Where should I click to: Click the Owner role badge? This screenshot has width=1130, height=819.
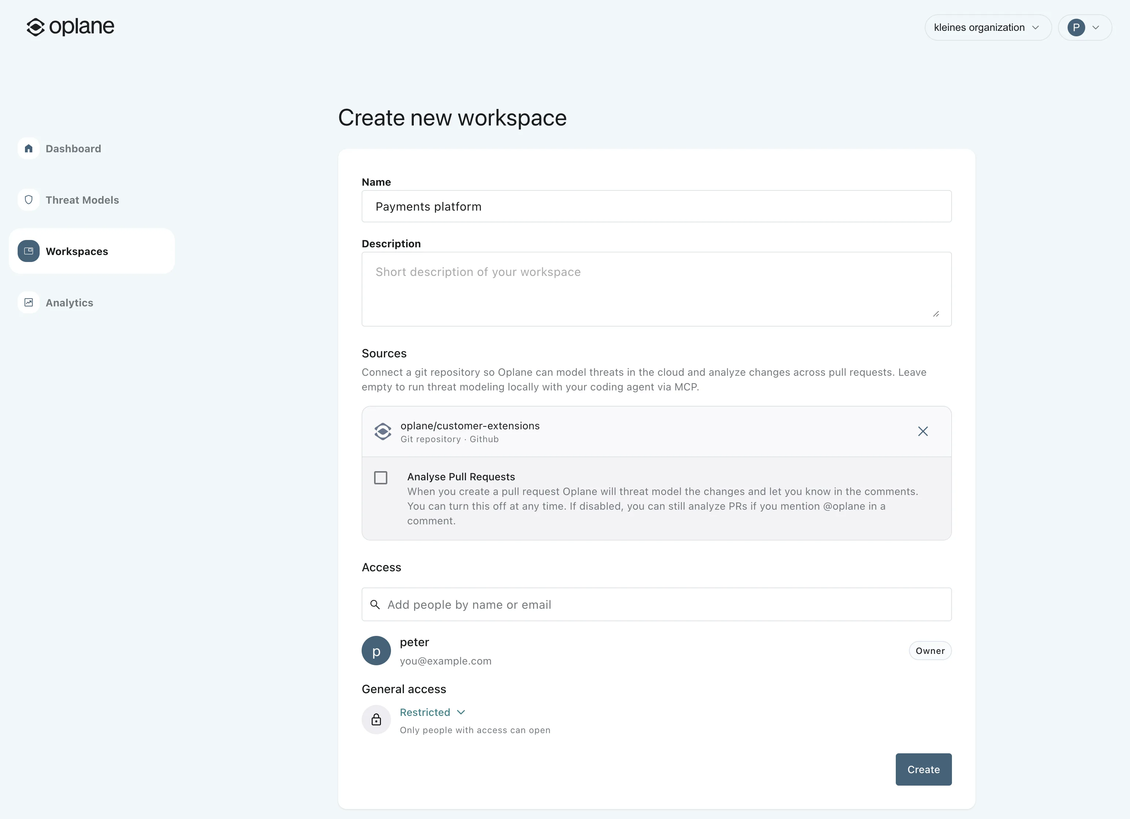pyautogui.click(x=930, y=651)
